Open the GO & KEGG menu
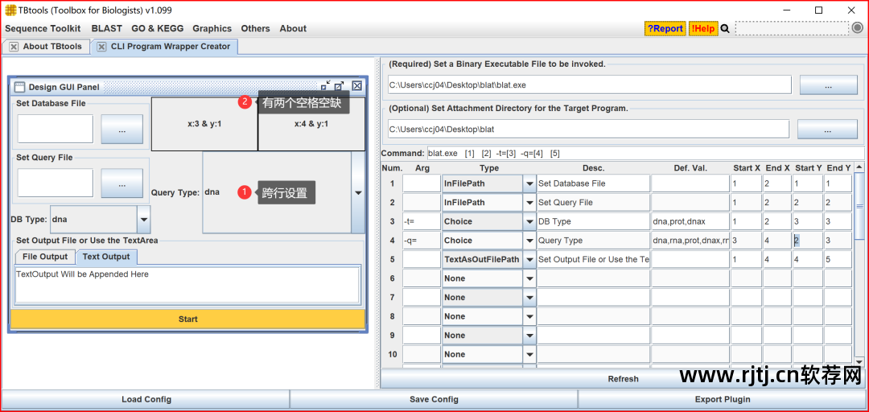 click(157, 28)
